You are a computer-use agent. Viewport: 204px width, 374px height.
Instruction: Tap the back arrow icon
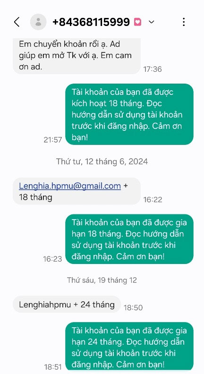pyautogui.click(x=17, y=22)
